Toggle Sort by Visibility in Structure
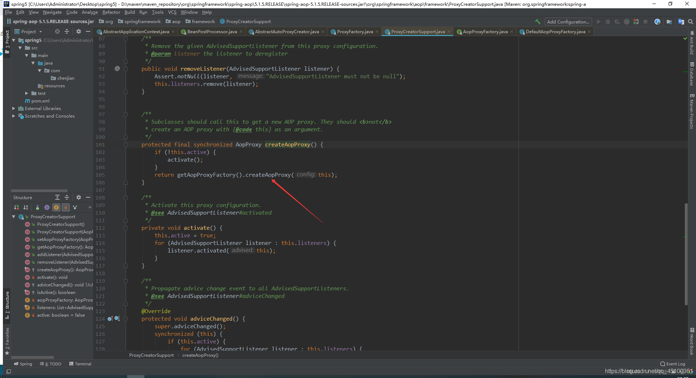 tap(16, 207)
